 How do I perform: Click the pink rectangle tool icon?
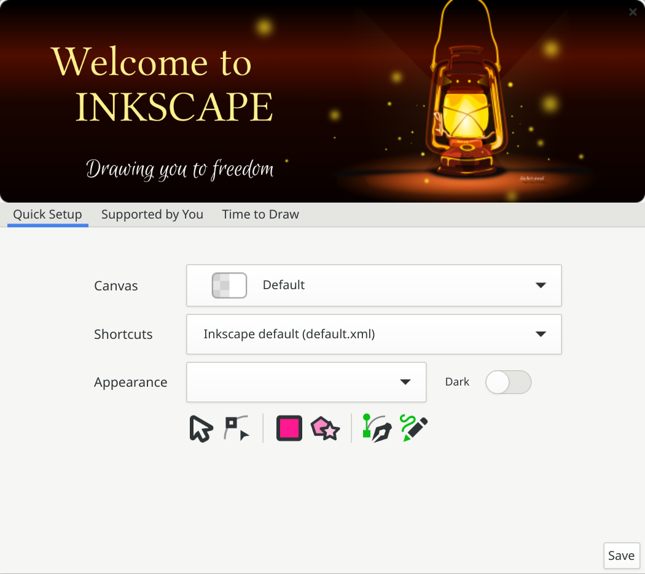[289, 428]
